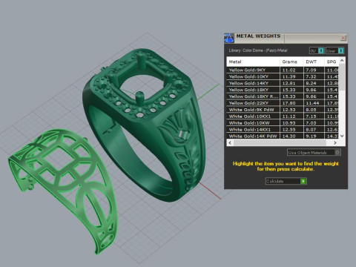Click the SV library button
Image resolution: width=356 pixels, height=267 pixels.
(x=317, y=50)
